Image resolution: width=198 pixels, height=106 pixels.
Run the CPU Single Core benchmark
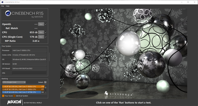pos(41,37)
